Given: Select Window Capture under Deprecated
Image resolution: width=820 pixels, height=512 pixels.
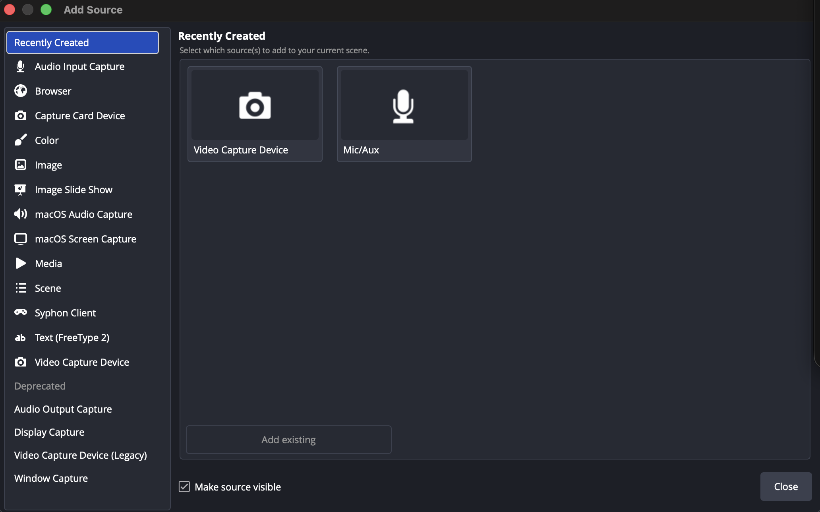Looking at the screenshot, I should point(51,478).
